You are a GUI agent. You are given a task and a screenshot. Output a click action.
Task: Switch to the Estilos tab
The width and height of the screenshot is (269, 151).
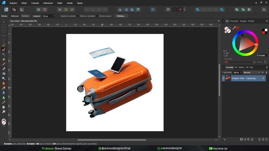(x=241, y=67)
